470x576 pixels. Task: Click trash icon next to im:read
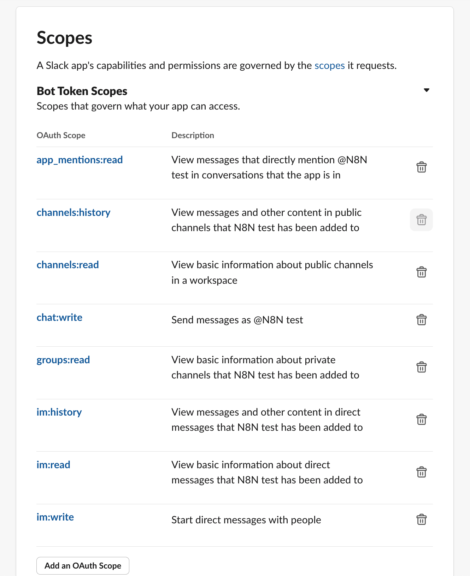point(421,472)
